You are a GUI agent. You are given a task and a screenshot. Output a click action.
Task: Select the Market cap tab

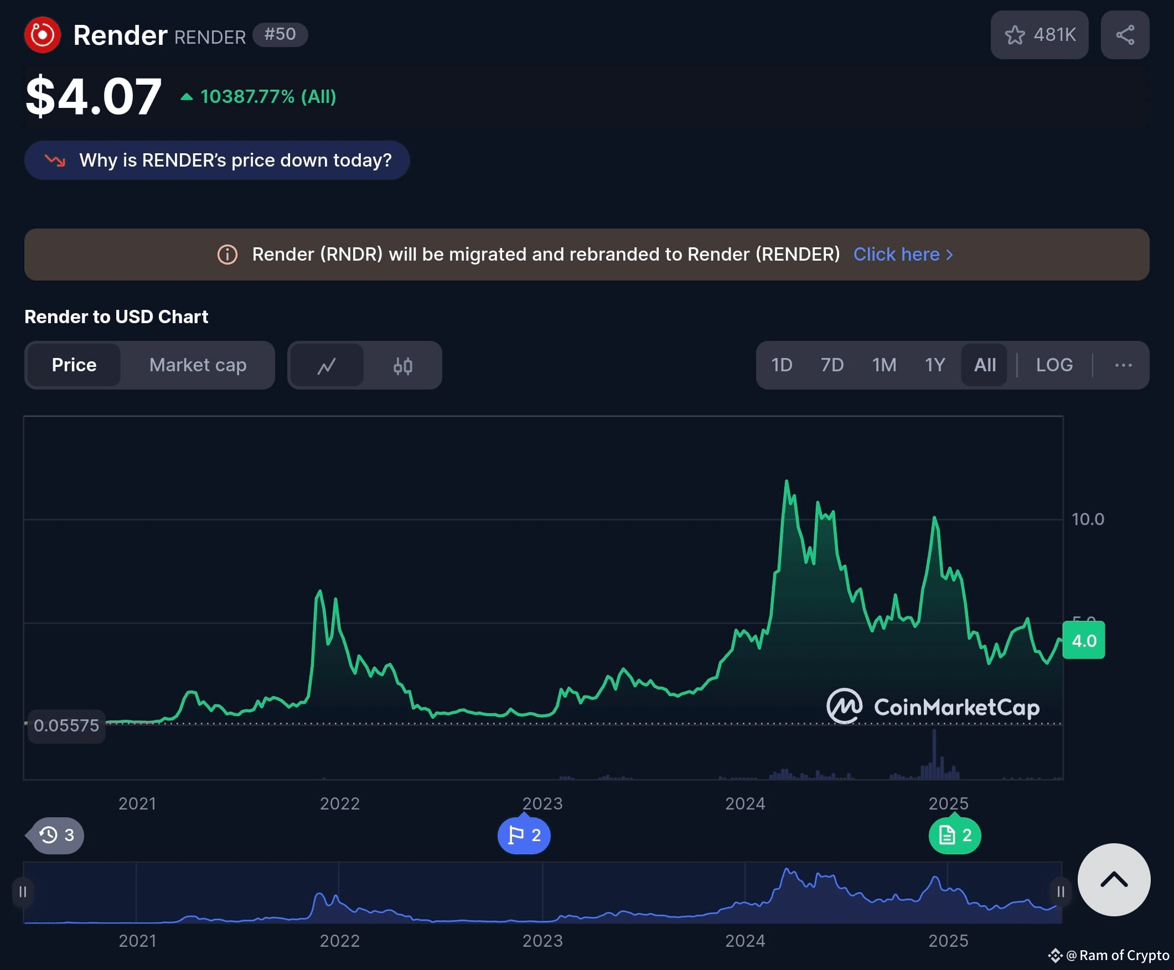coord(198,365)
